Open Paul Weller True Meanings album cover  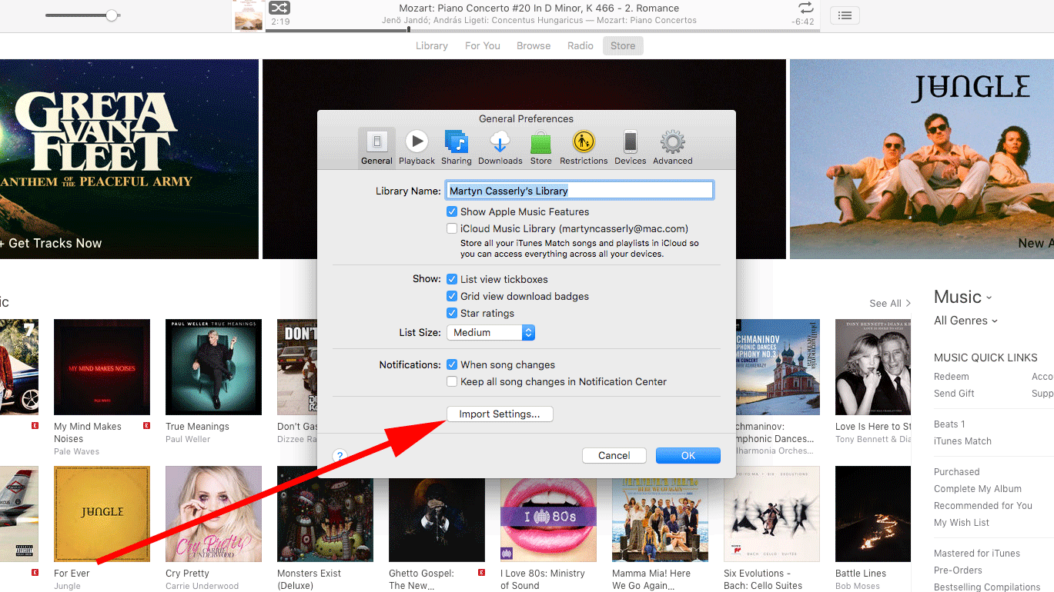click(213, 368)
